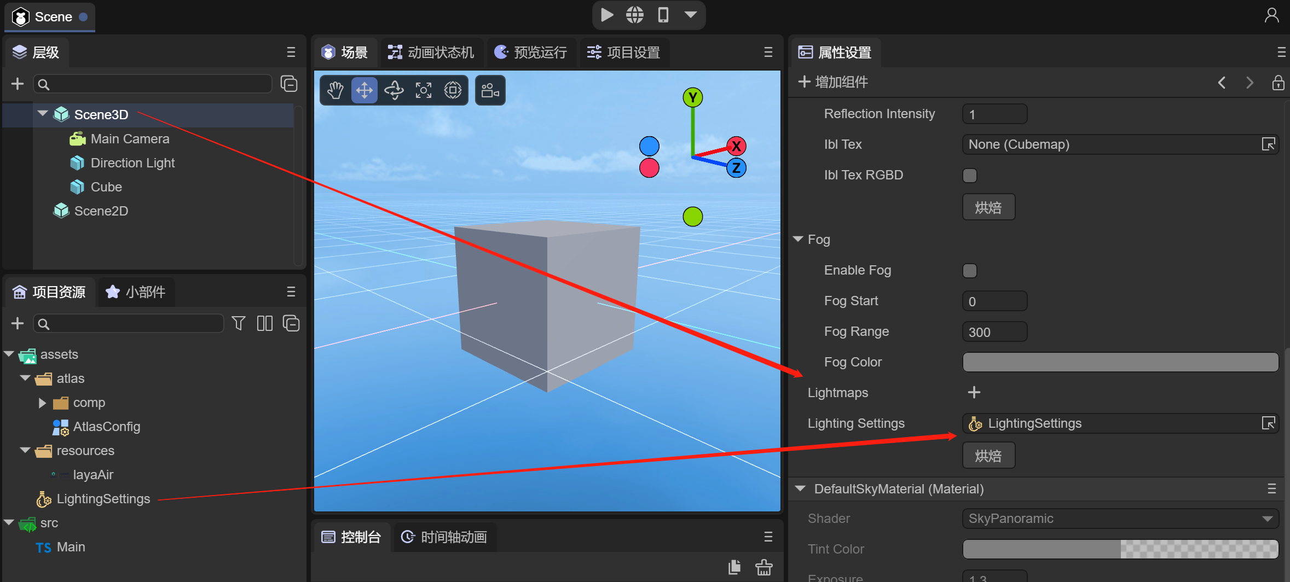Image resolution: width=1290 pixels, height=582 pixels.
Task: Switch to the 动画状态机 tab
Action: (431, 53)
